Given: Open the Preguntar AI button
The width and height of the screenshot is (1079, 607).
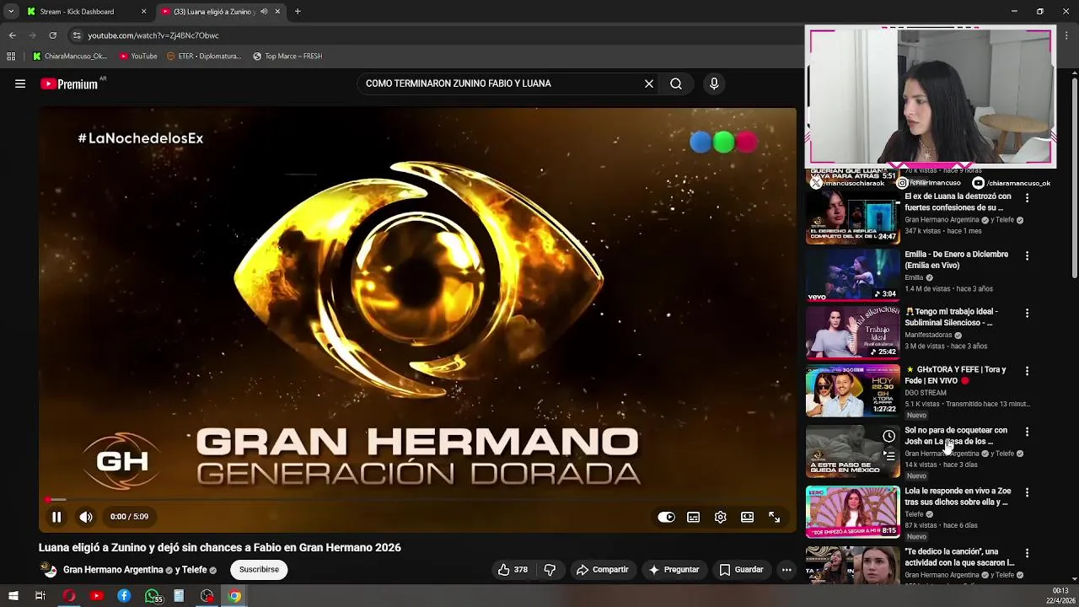Looking at the screenshot, I should point(673,569).
